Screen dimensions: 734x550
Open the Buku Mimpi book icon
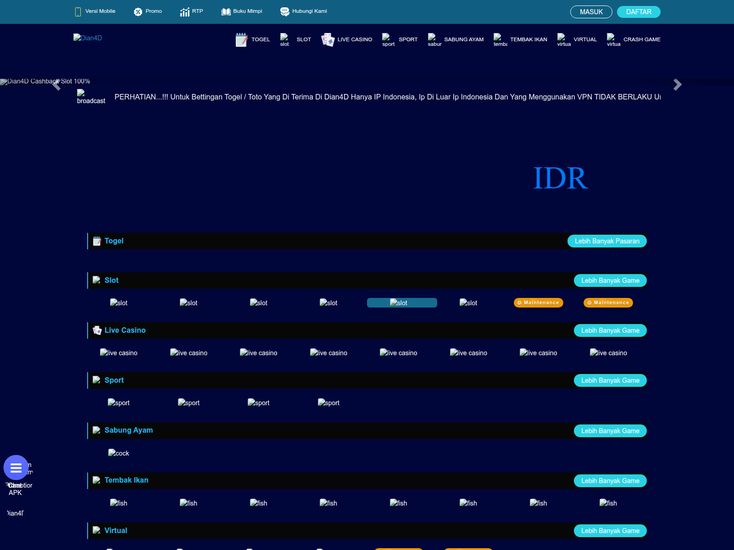point(226,12)
